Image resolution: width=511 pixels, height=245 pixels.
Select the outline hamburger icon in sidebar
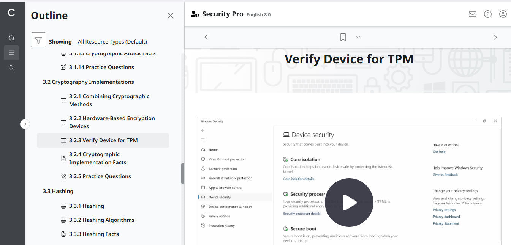point(11,52)
